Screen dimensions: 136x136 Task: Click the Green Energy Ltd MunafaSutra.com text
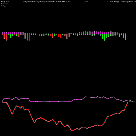tap(122, 2)
